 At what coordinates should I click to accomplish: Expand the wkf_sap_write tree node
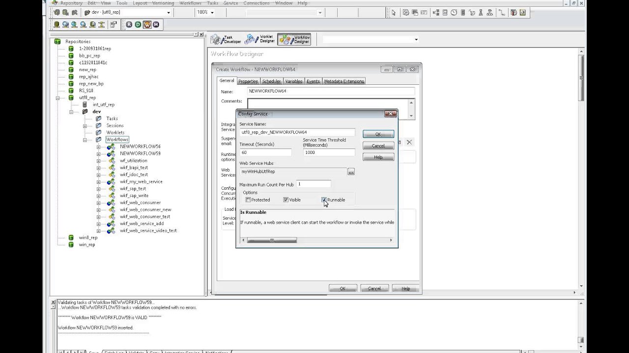(x=98, y=196)
